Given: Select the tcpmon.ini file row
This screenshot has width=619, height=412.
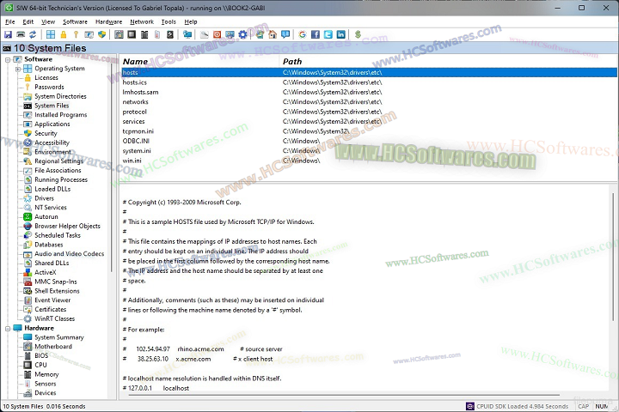Looking at the screenshot, I should pos(369,131).
